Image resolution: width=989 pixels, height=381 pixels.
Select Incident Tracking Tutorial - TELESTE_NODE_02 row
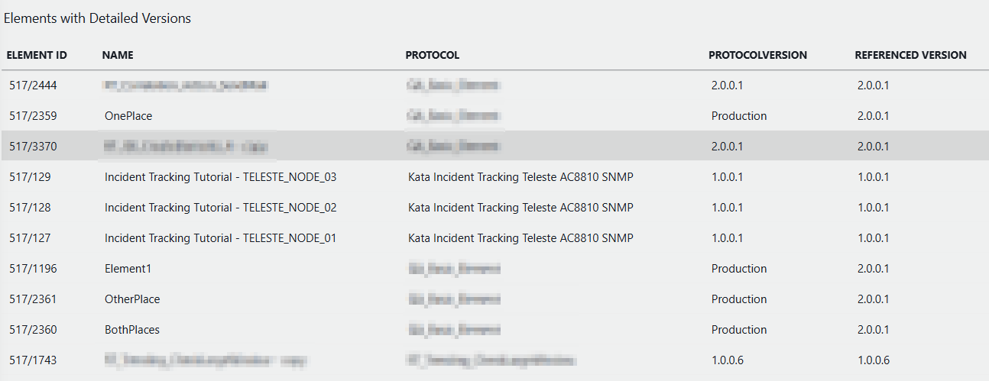[220, 208]
